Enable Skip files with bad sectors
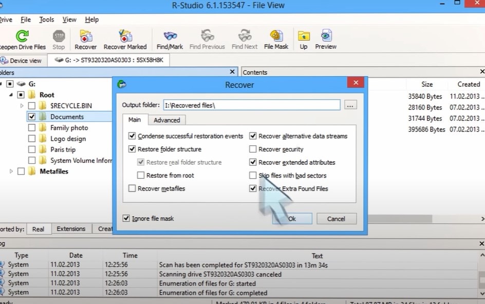Screen dimensions: 485x304 [253, 175]
